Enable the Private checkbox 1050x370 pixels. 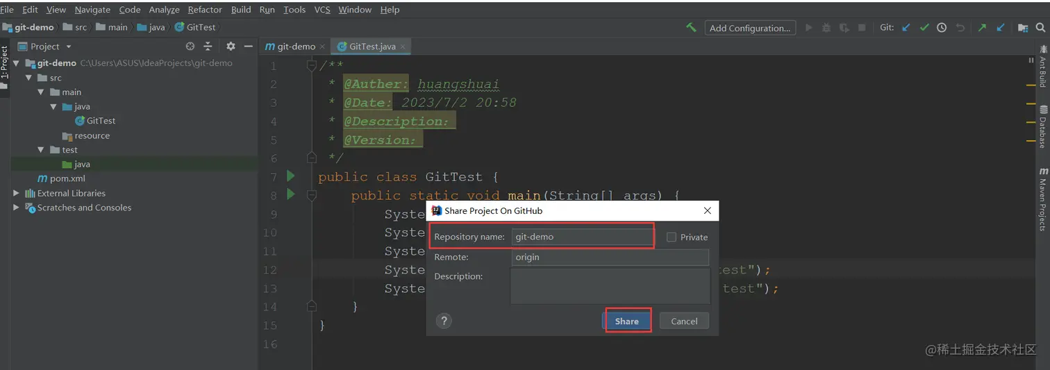coord(671,237)
